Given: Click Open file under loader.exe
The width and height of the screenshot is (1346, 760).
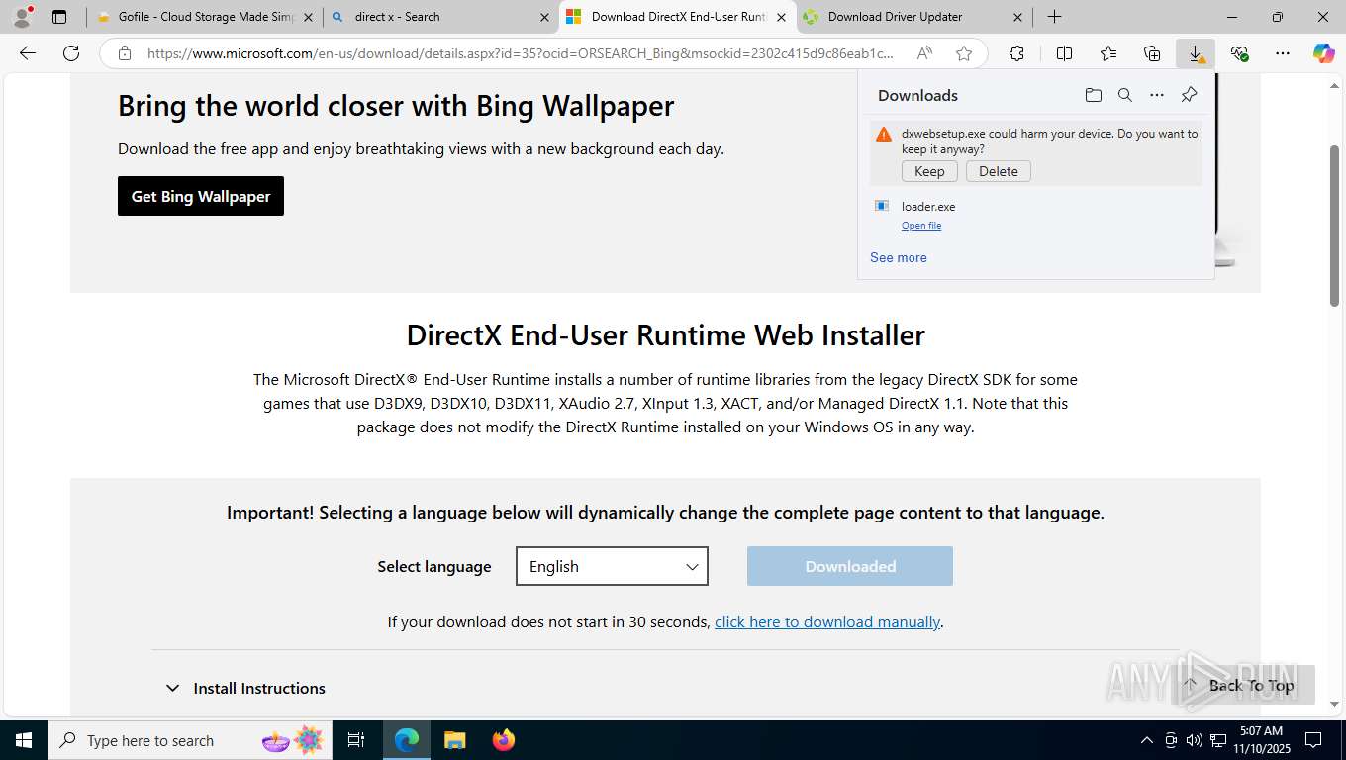Looking at the screenshot, I should (921, 226).
